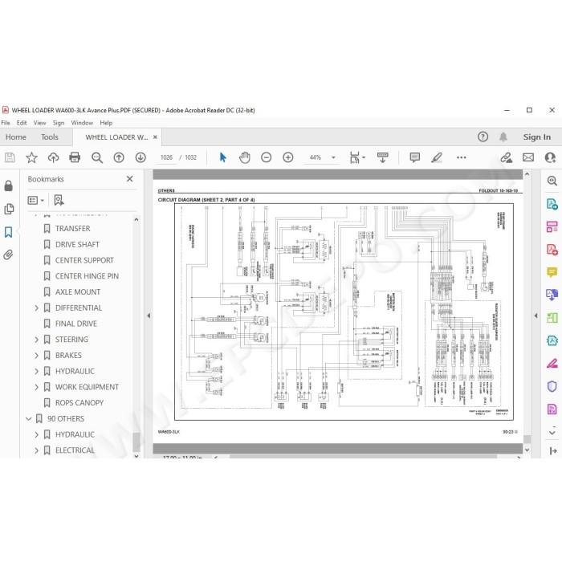The height and width of the screenshot is (562, 562).
Task: Switch to the Tools tab
Action: [x=50, y=137]
